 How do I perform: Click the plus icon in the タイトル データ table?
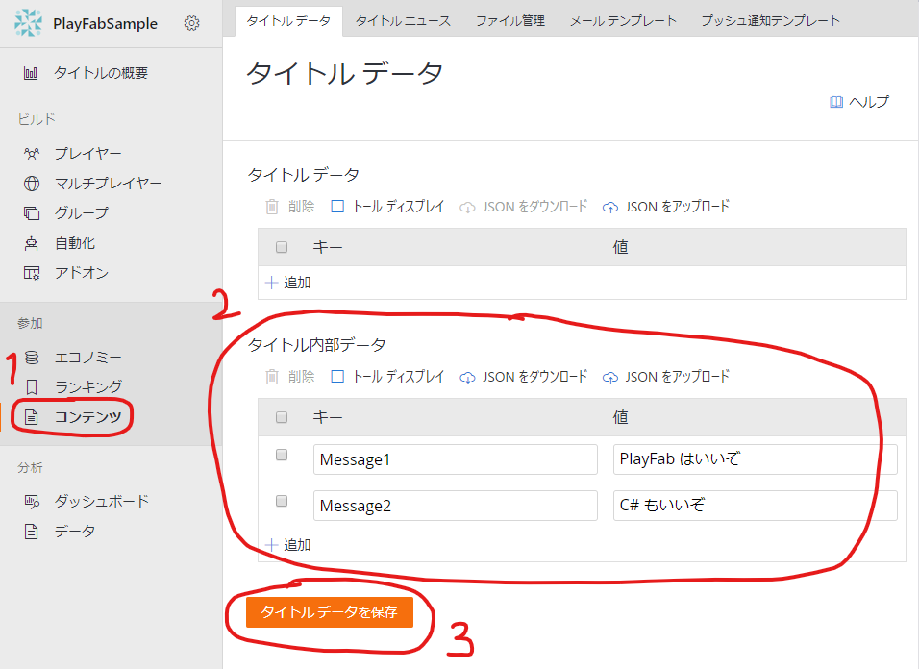(271, 283)
